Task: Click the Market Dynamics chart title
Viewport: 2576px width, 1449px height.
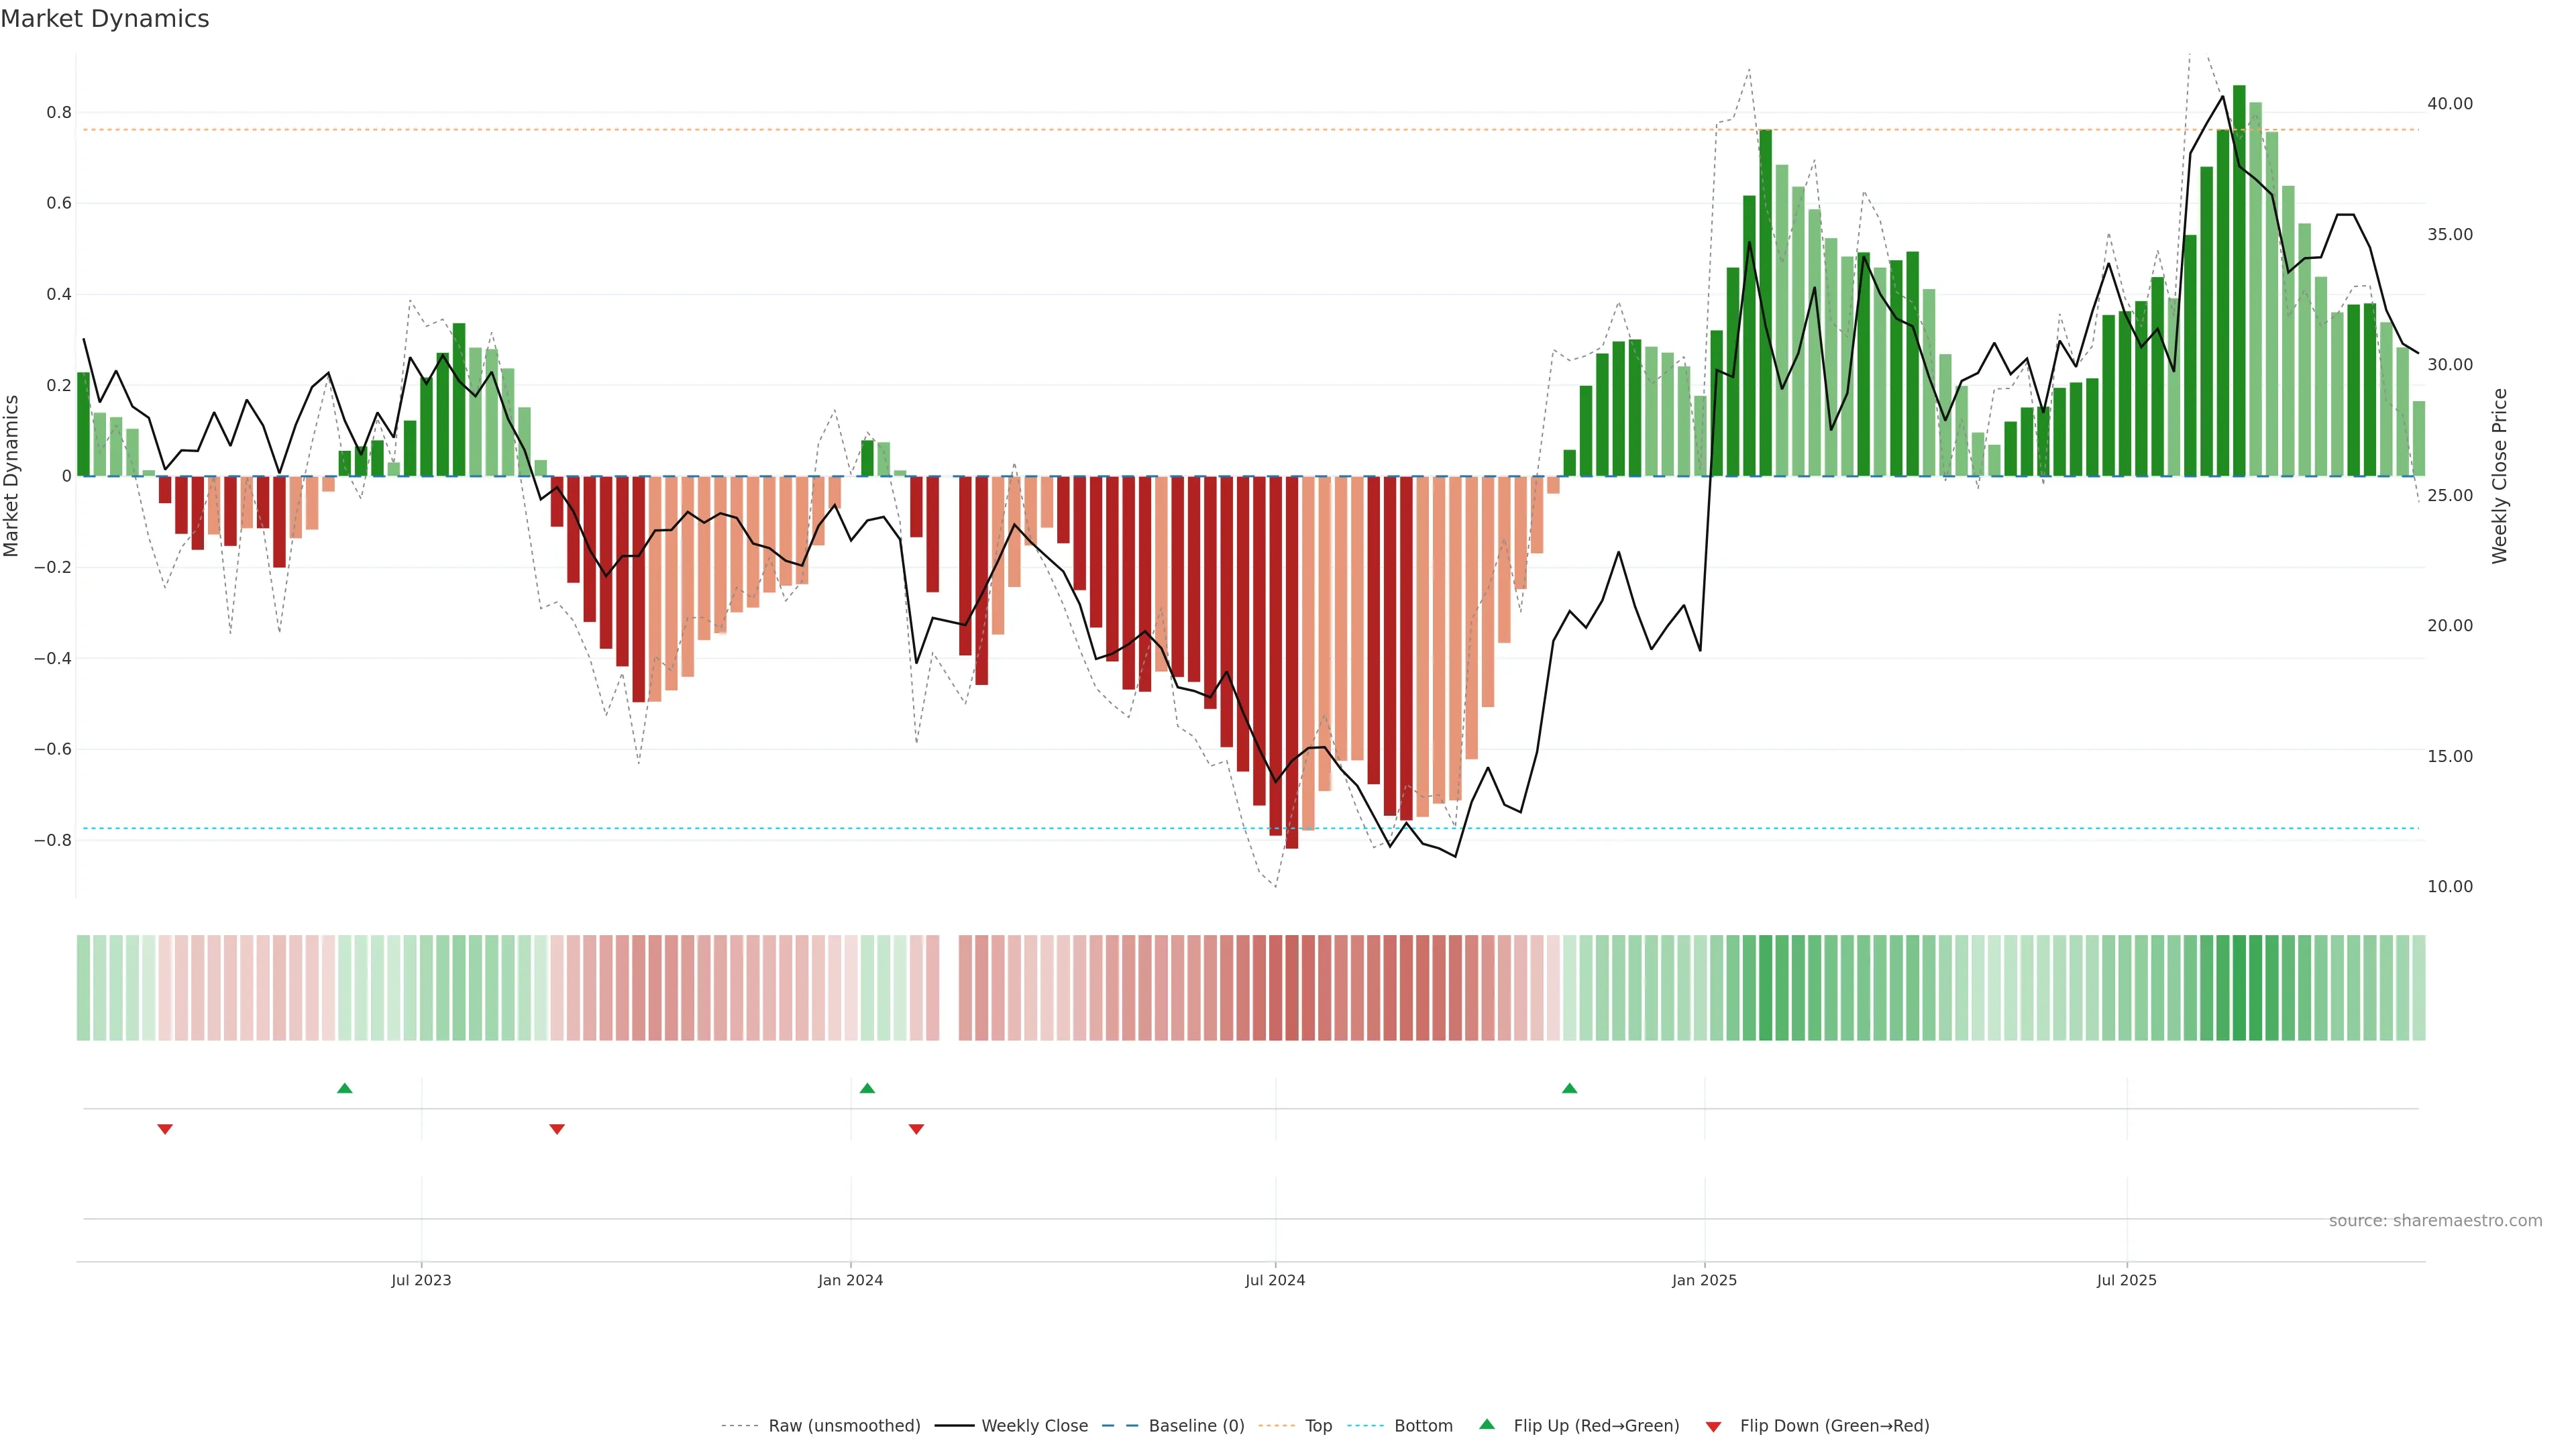Action: coord(105,19)
